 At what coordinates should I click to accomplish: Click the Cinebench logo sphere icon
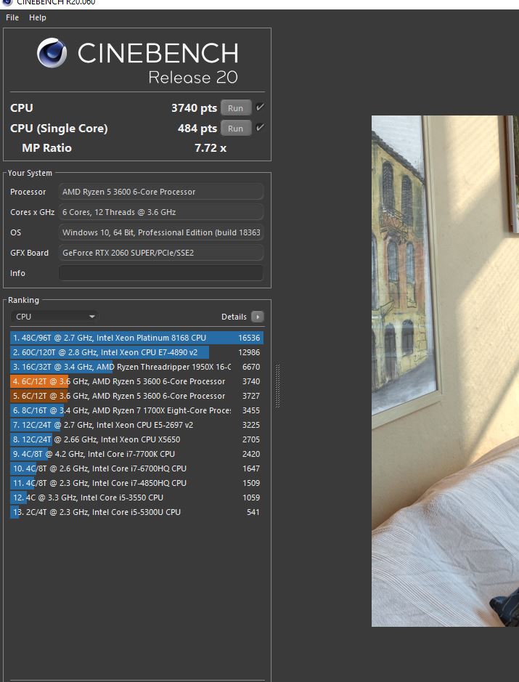(x=52, y=53)
